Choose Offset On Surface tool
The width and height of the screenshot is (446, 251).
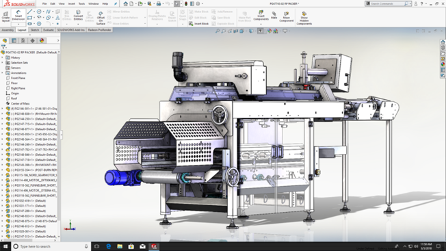pos(101,18)
